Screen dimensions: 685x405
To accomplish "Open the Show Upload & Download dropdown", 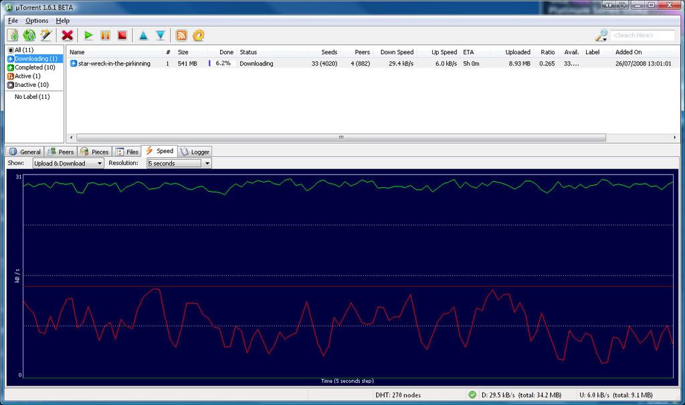I will [x=68, y=163].
